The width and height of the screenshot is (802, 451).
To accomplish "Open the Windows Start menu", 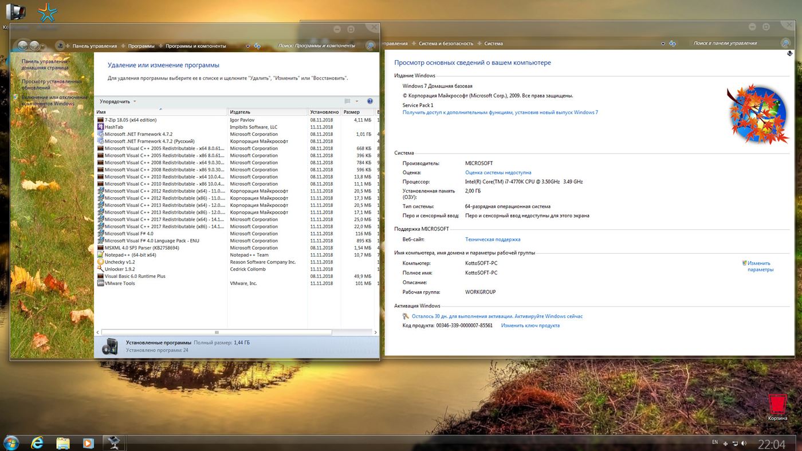I will 11,442.
